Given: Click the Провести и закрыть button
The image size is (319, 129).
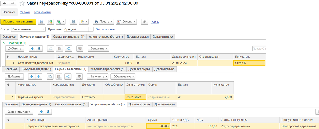Looking at the screenshot, I should click(x=18, y=22).
